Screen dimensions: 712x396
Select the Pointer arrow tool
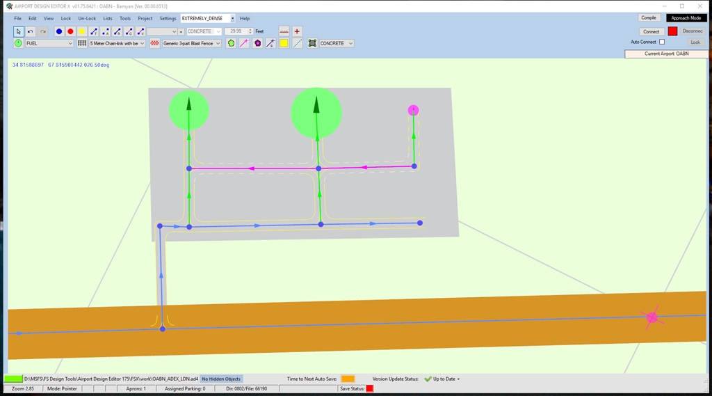19,31
